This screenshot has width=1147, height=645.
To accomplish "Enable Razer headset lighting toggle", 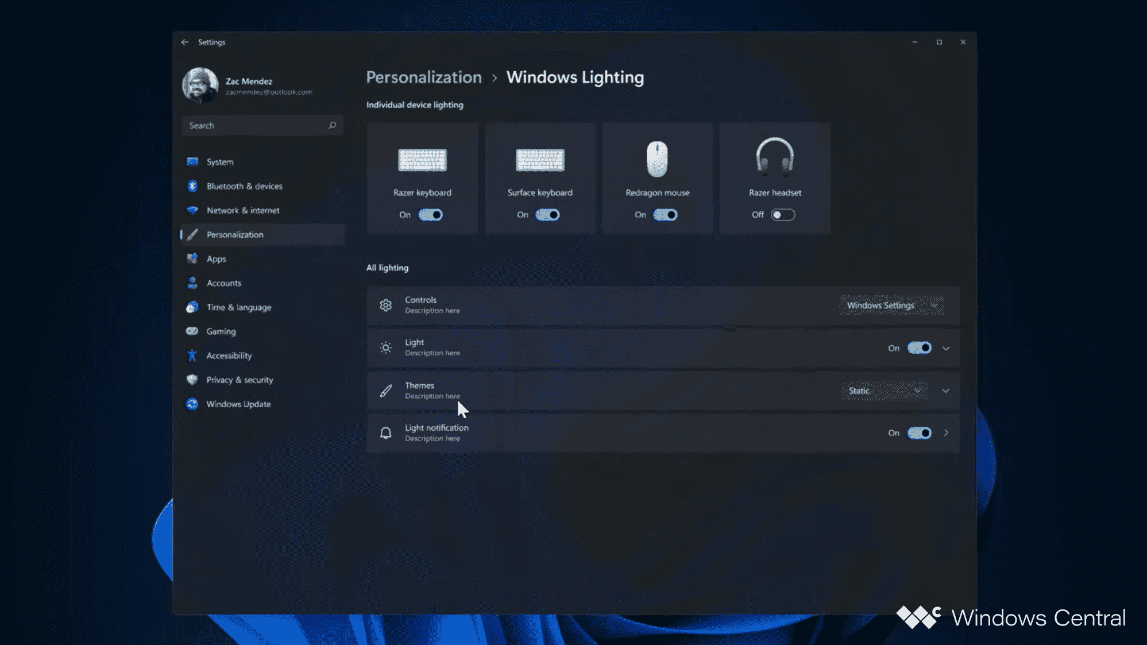I will [783, 215].
